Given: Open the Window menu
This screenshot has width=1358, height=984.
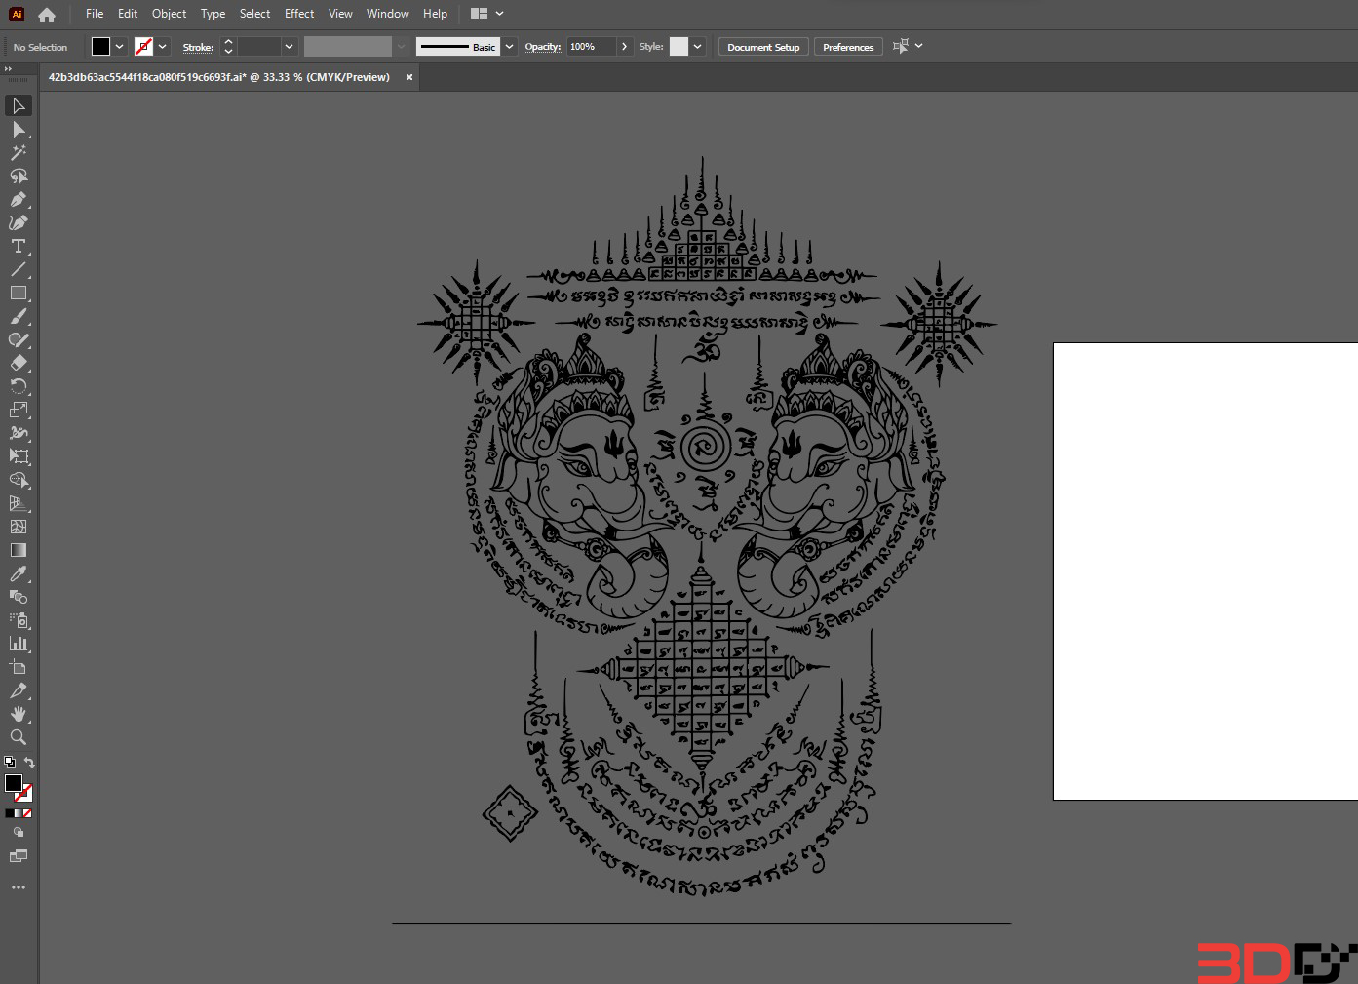Looking at the screenshot, I should [387, 14].
